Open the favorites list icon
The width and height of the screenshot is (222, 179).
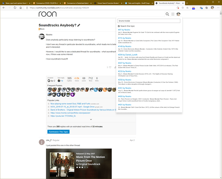pos(201,8)
